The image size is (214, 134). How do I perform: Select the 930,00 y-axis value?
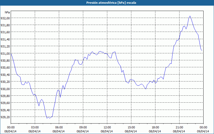(x=5, y=89)
